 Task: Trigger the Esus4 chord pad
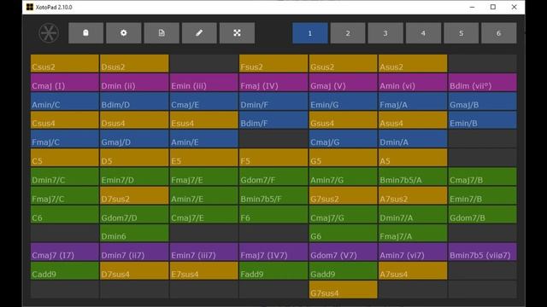pos(203,119)
